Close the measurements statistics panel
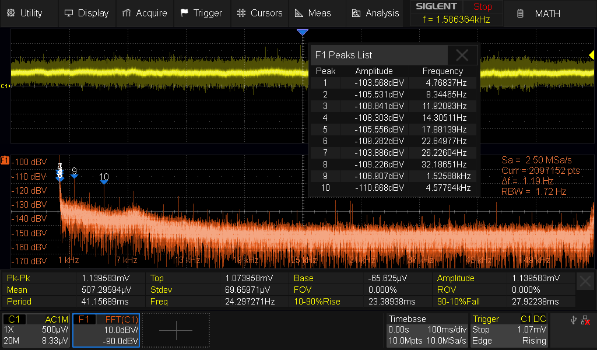The width and height of the screenshot is (597, 350). click(585, 282)
